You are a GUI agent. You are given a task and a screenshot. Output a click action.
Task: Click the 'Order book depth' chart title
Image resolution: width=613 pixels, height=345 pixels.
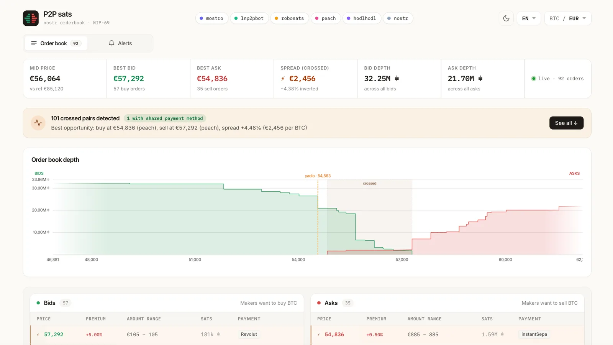point(55,160)
